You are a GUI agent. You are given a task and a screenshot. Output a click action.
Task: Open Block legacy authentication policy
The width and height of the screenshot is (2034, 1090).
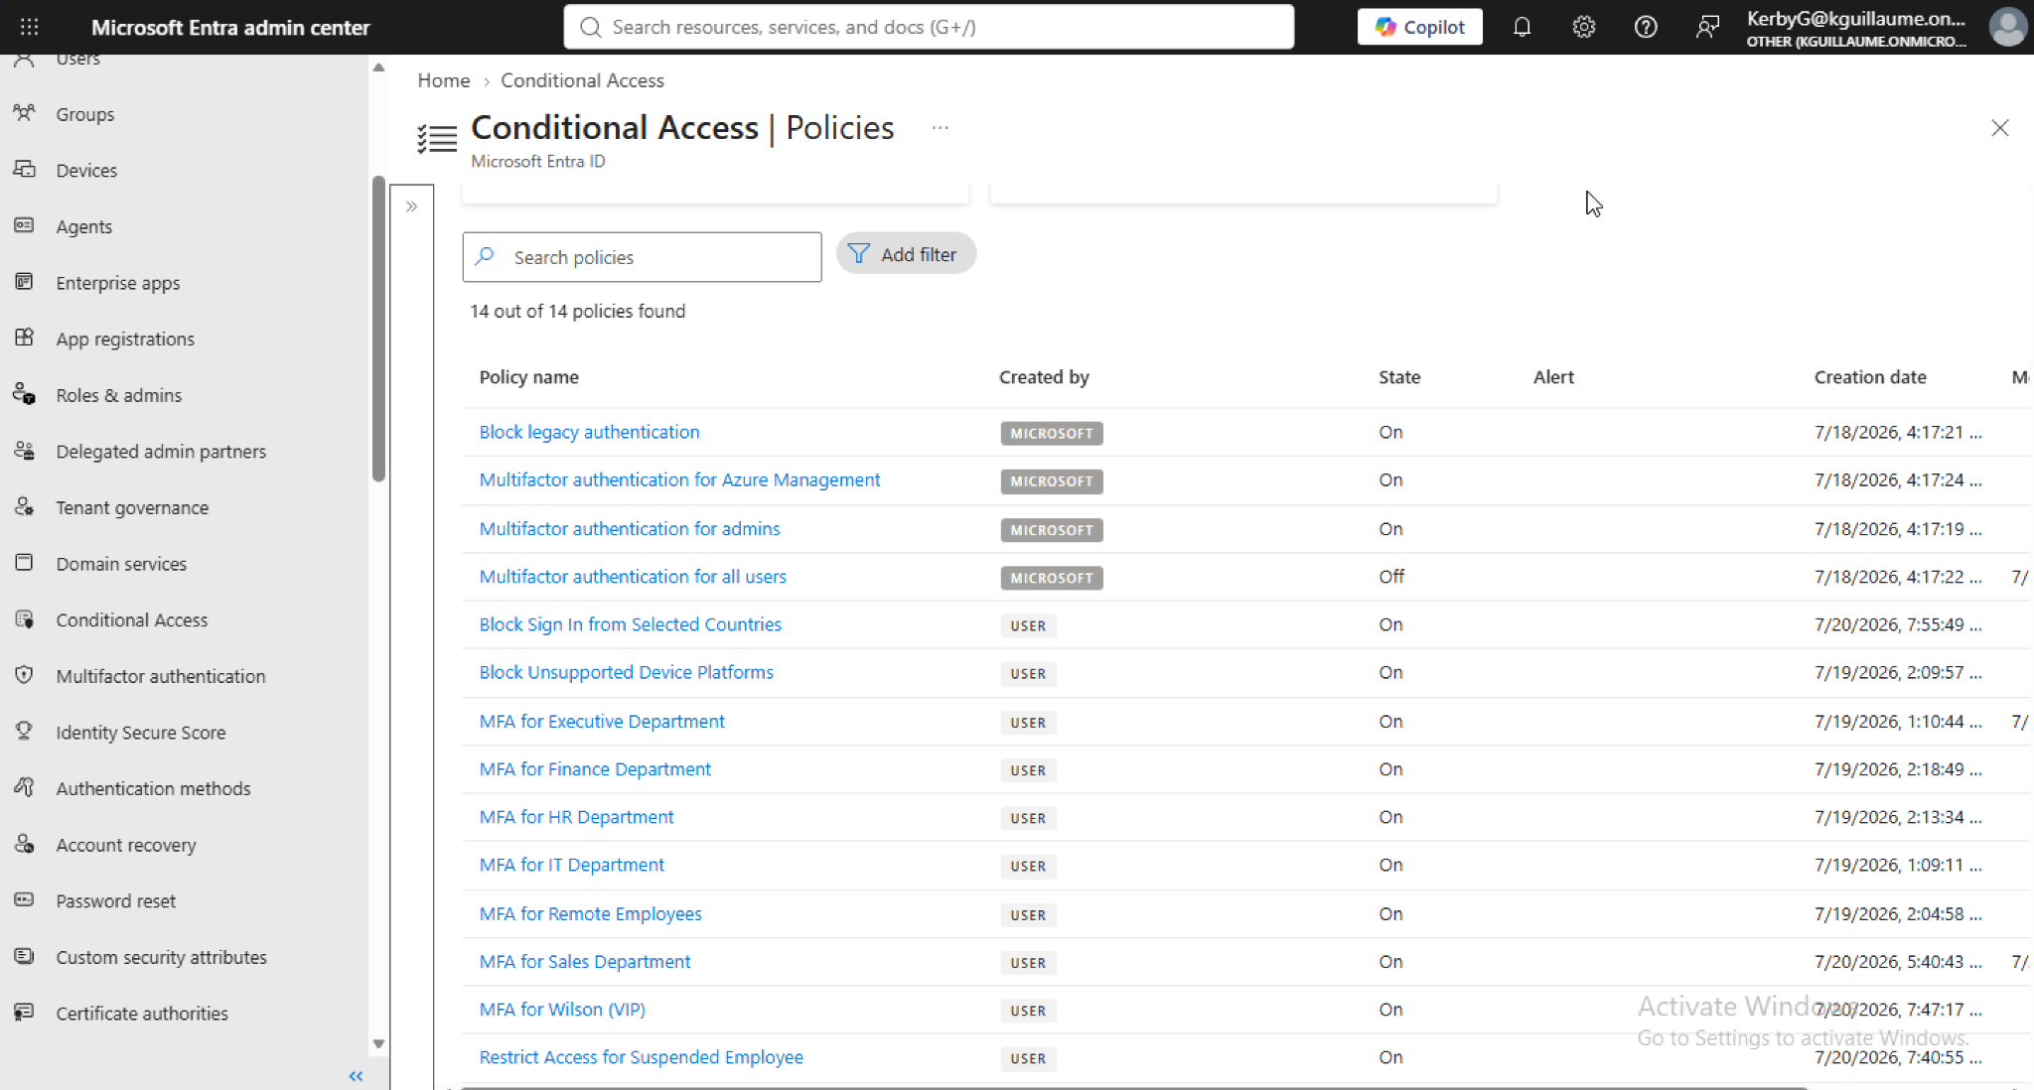coord(589,432)
